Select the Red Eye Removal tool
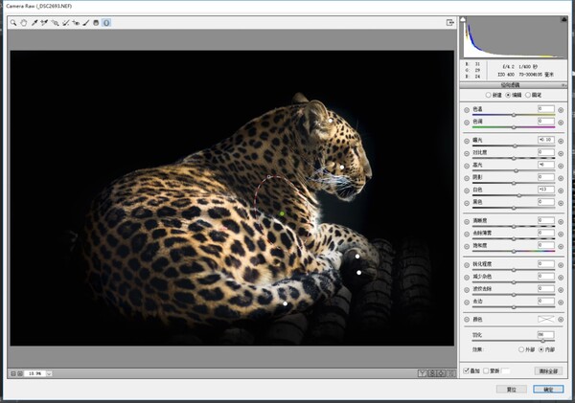This screenshot has height=403, width=575. click(x=76, y=23)
